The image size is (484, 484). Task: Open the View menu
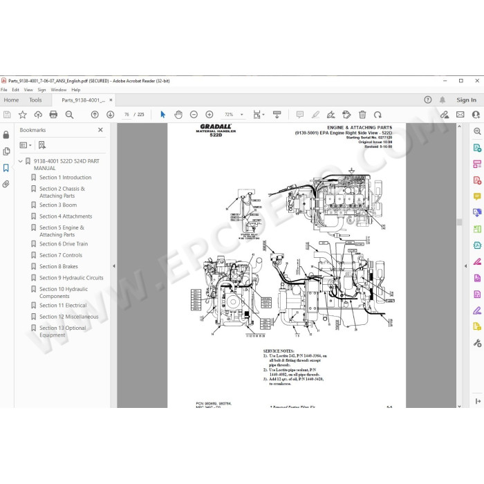point(28,90)
